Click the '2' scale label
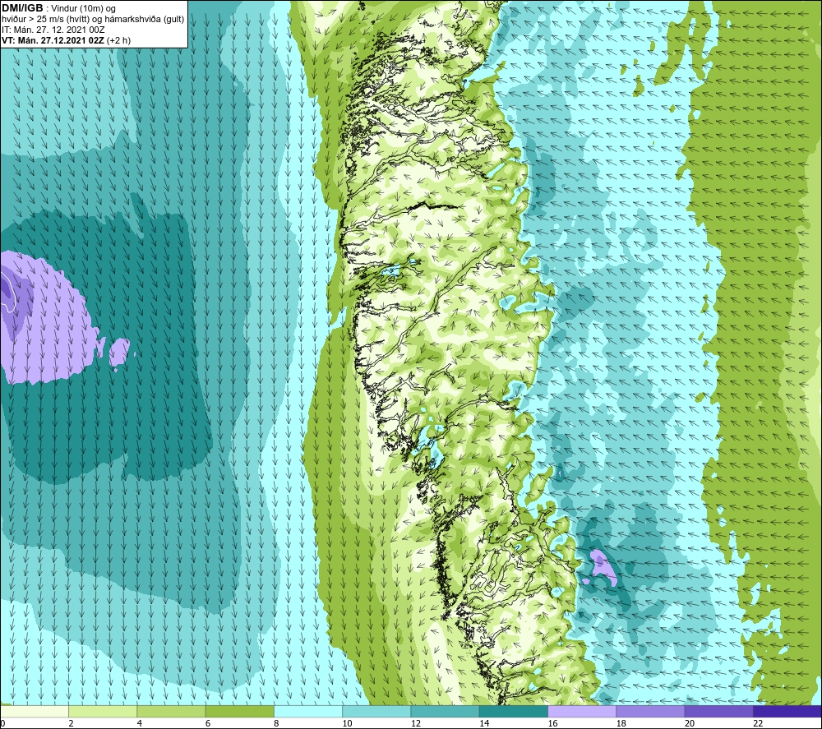This screenshot has height=729, width=822. click(x=71, y=723)
